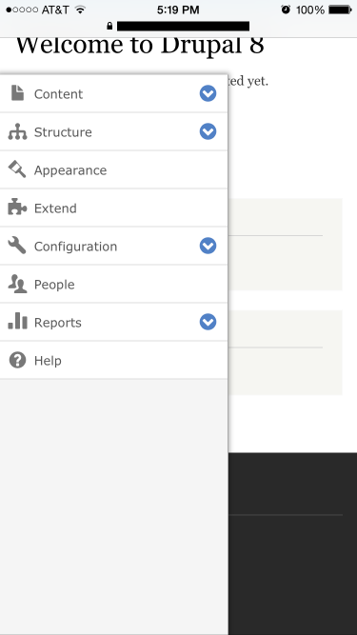The image size is (357, 635).
Task: Expand the Structure submenu arrow
Action: point(208,131)
